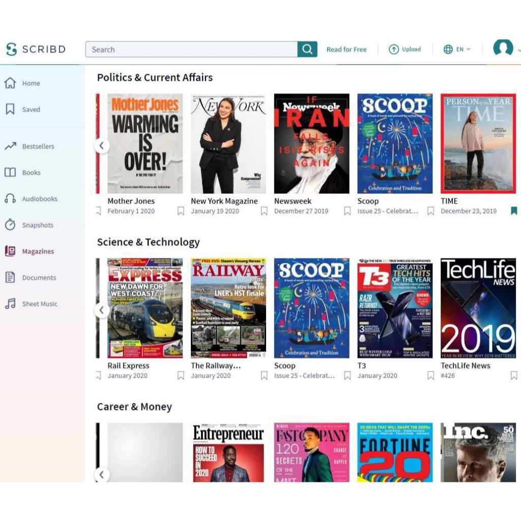Open the profile avatar menu
521x521 pixels.
pyautogui.click(x=503, y=48)
